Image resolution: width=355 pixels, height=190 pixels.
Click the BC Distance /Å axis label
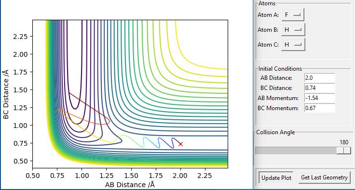(6, 94)
